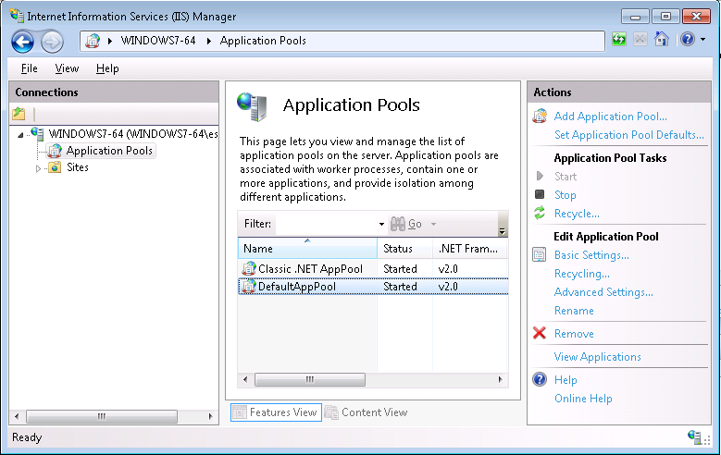Open the Recycling settings link
721x455 pixels.
tap(581, 274)
